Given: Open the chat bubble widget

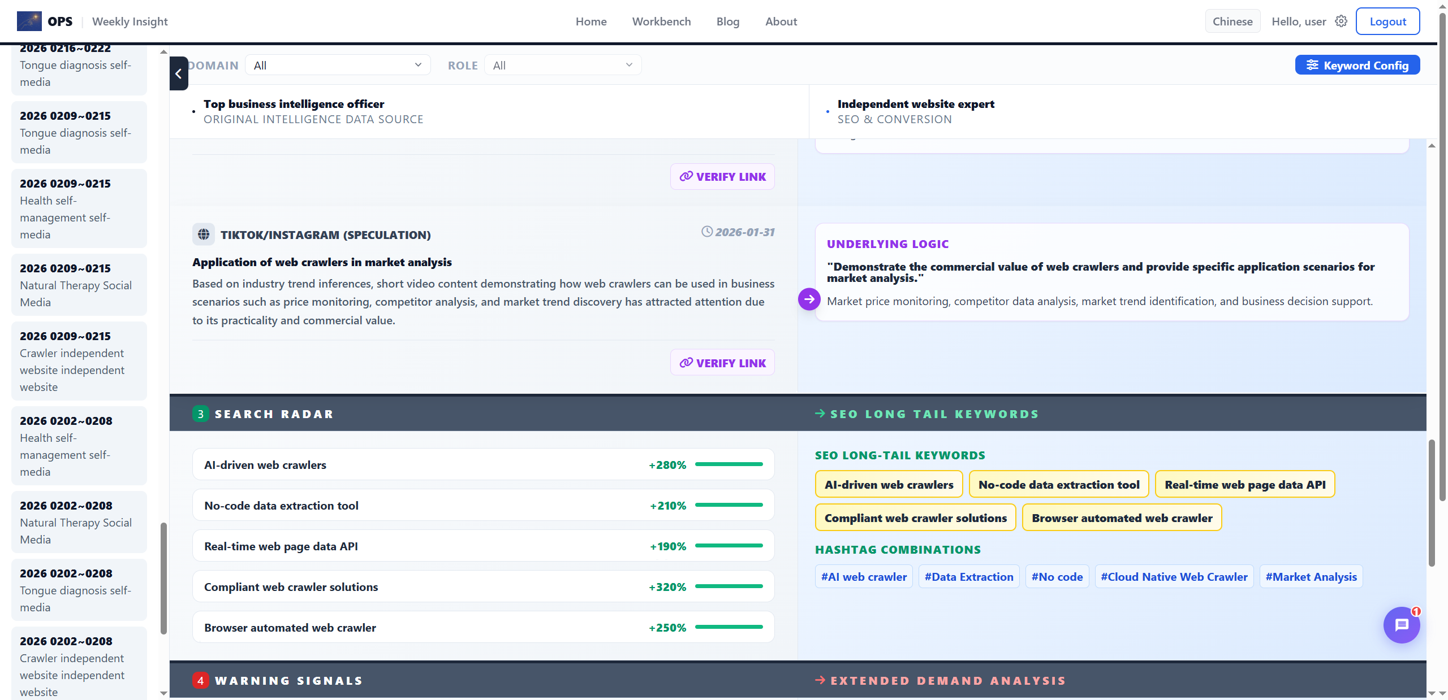Looking at the screenshot, I should [1401, 625].
